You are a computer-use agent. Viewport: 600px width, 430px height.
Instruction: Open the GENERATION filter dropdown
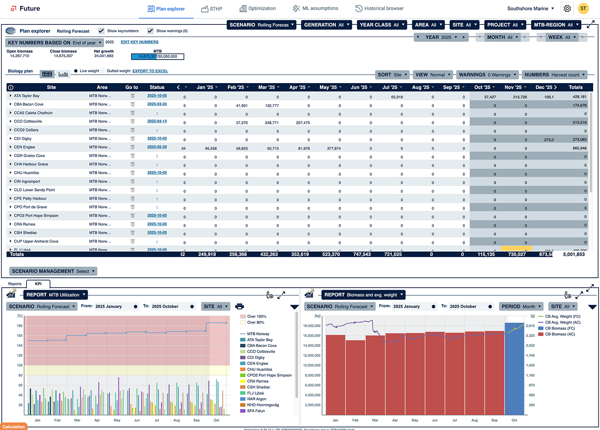[x=326, y=25]
